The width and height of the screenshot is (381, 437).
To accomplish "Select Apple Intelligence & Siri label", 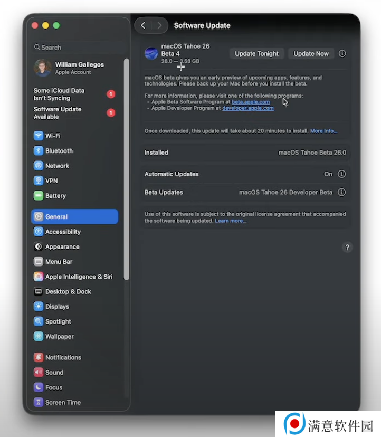I will click(x=79, y=277).
